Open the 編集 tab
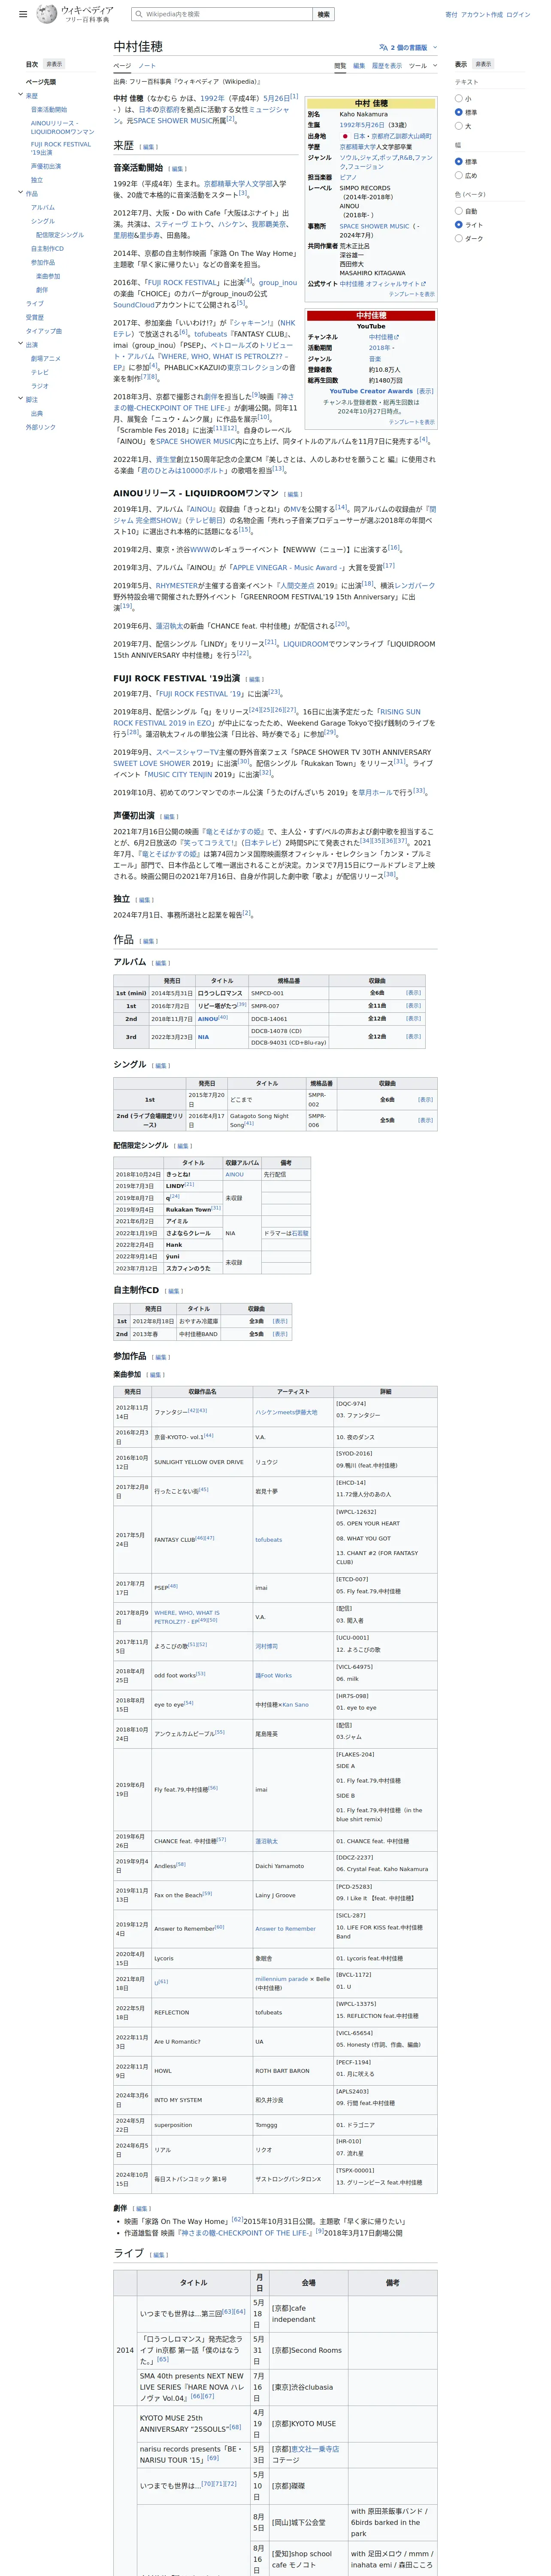Image resolution: width=551 pixels, height=2576 pixels. [359, 66]
